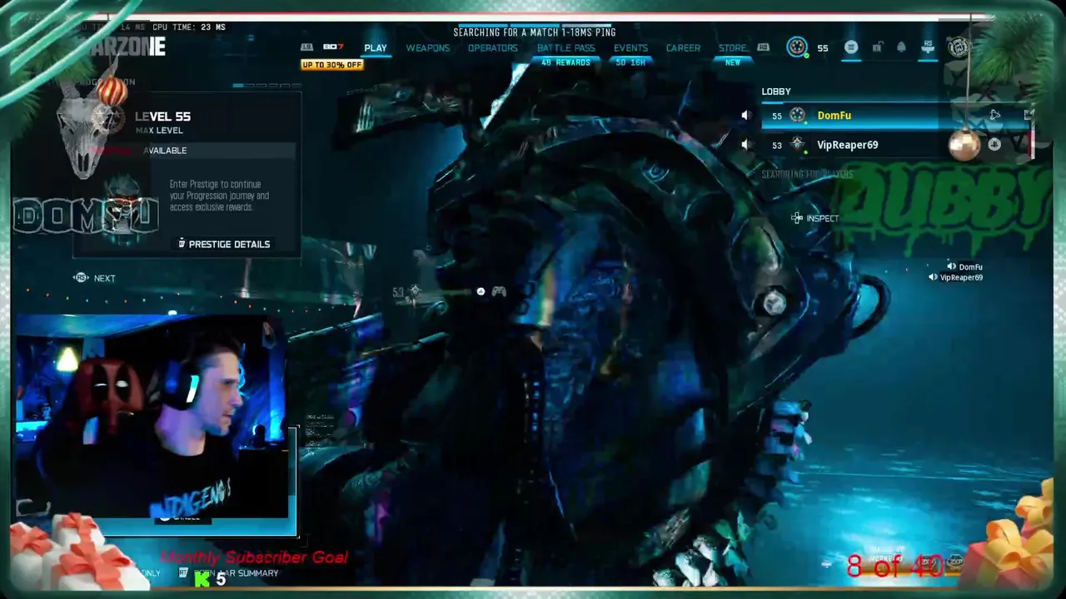The height and width of the screenshot is (599, 1066).
Task: Select DomFu in the lobby list
Action: [897, 116]
